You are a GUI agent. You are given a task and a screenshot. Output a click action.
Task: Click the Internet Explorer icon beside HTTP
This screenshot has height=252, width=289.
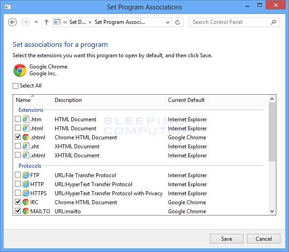coord(26,184)
